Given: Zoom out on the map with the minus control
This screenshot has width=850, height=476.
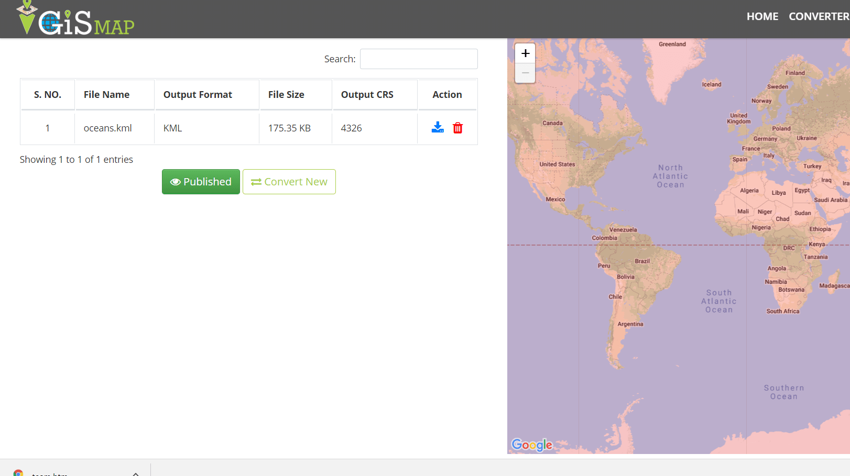Looking at the screenshot, I should pos(525,73).
